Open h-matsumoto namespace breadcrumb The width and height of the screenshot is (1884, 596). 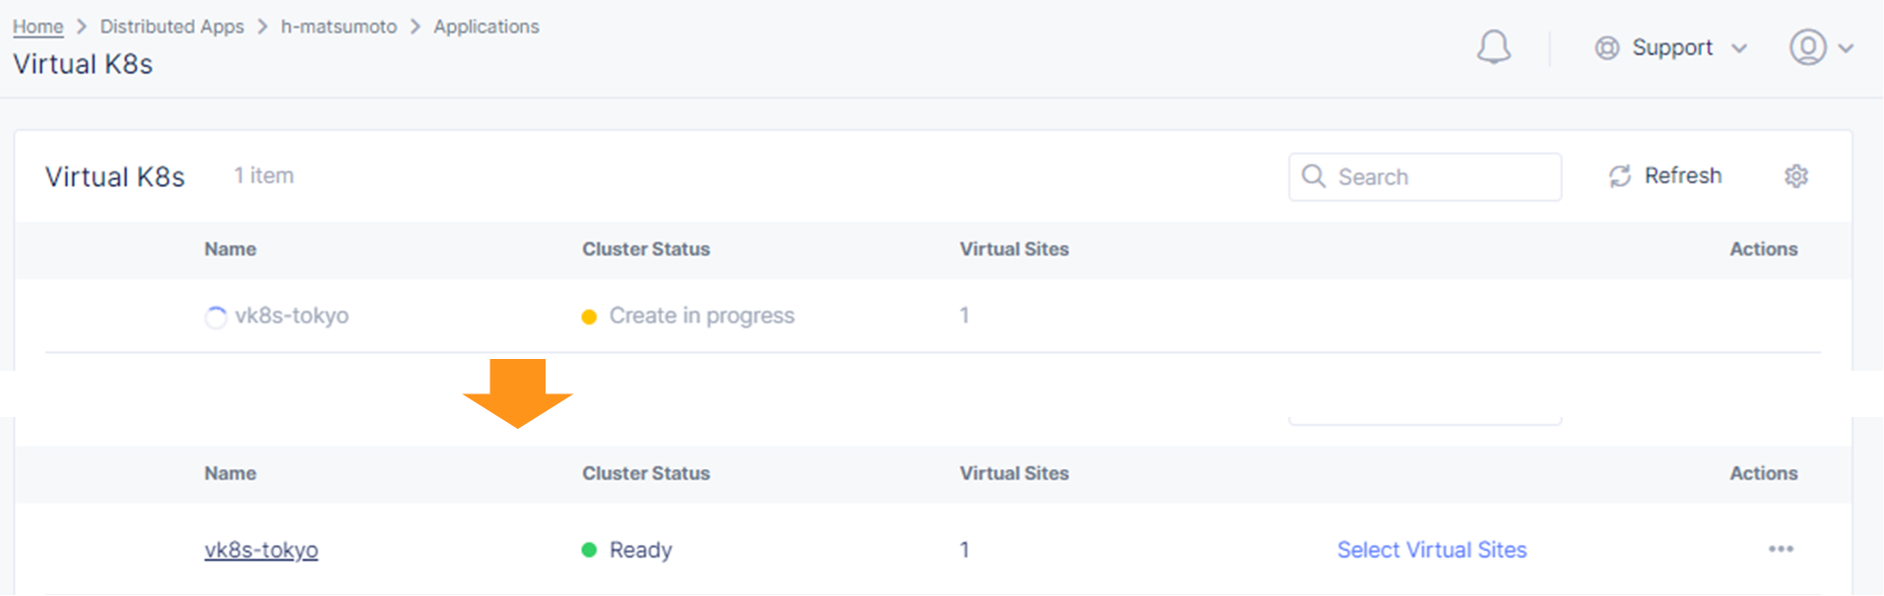pyautogui.click(x=339, y=27)
